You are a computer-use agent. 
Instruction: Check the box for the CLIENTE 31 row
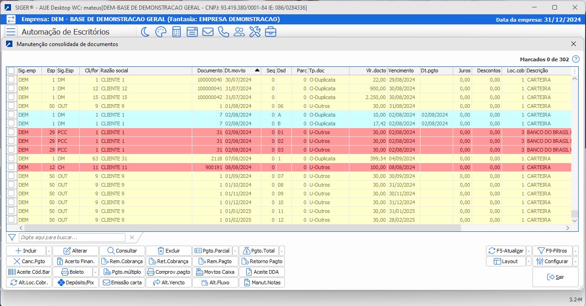click(x=11, y=159)
